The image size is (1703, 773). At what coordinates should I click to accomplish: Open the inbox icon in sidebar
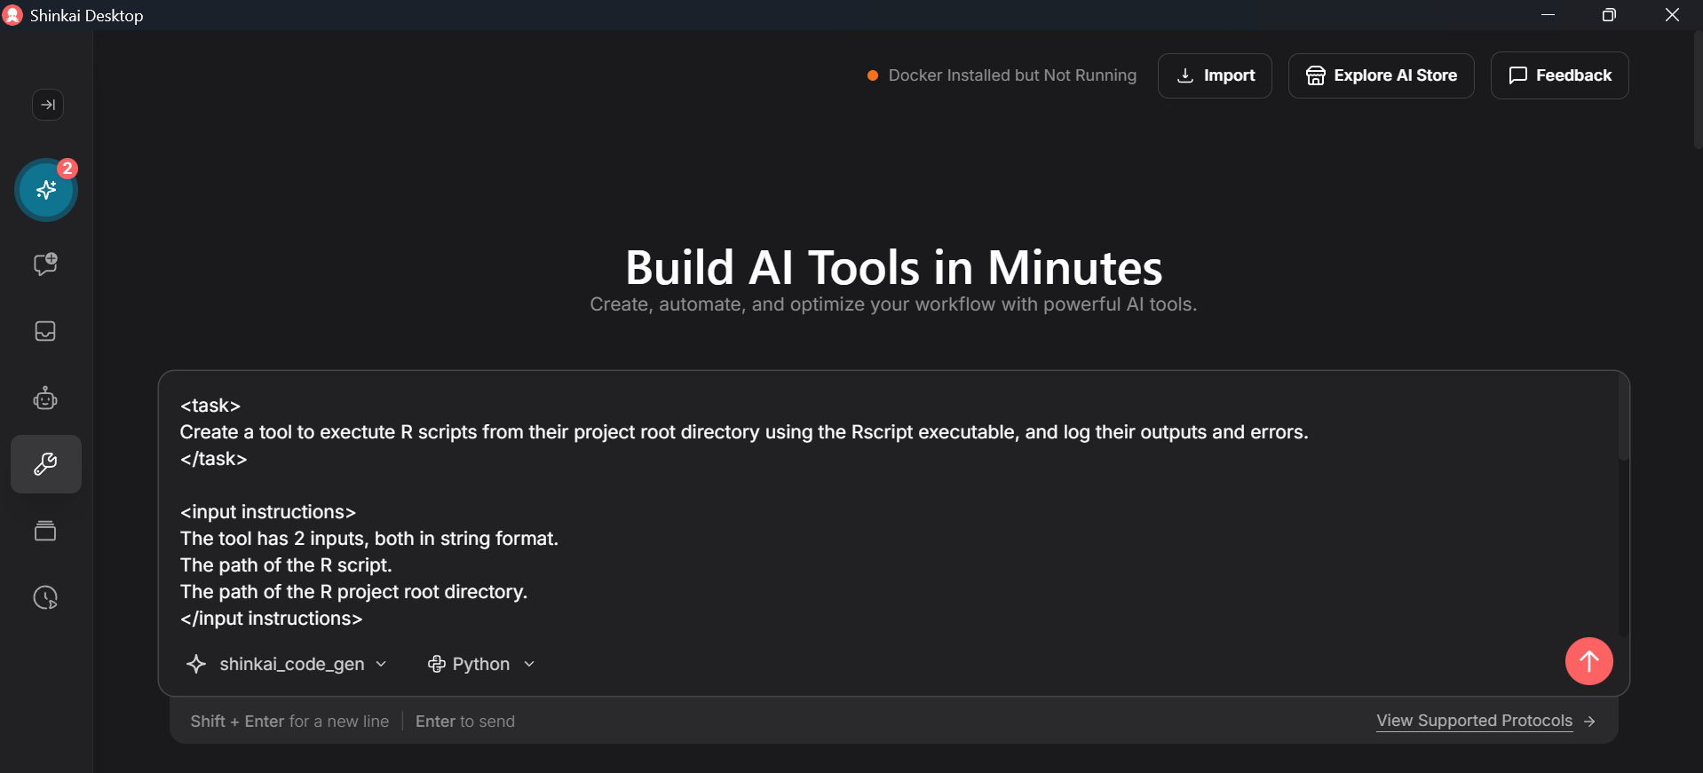(45, 331)
